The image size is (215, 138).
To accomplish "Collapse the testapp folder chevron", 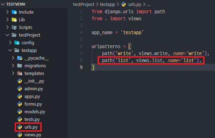I will [x=10, y=51].
